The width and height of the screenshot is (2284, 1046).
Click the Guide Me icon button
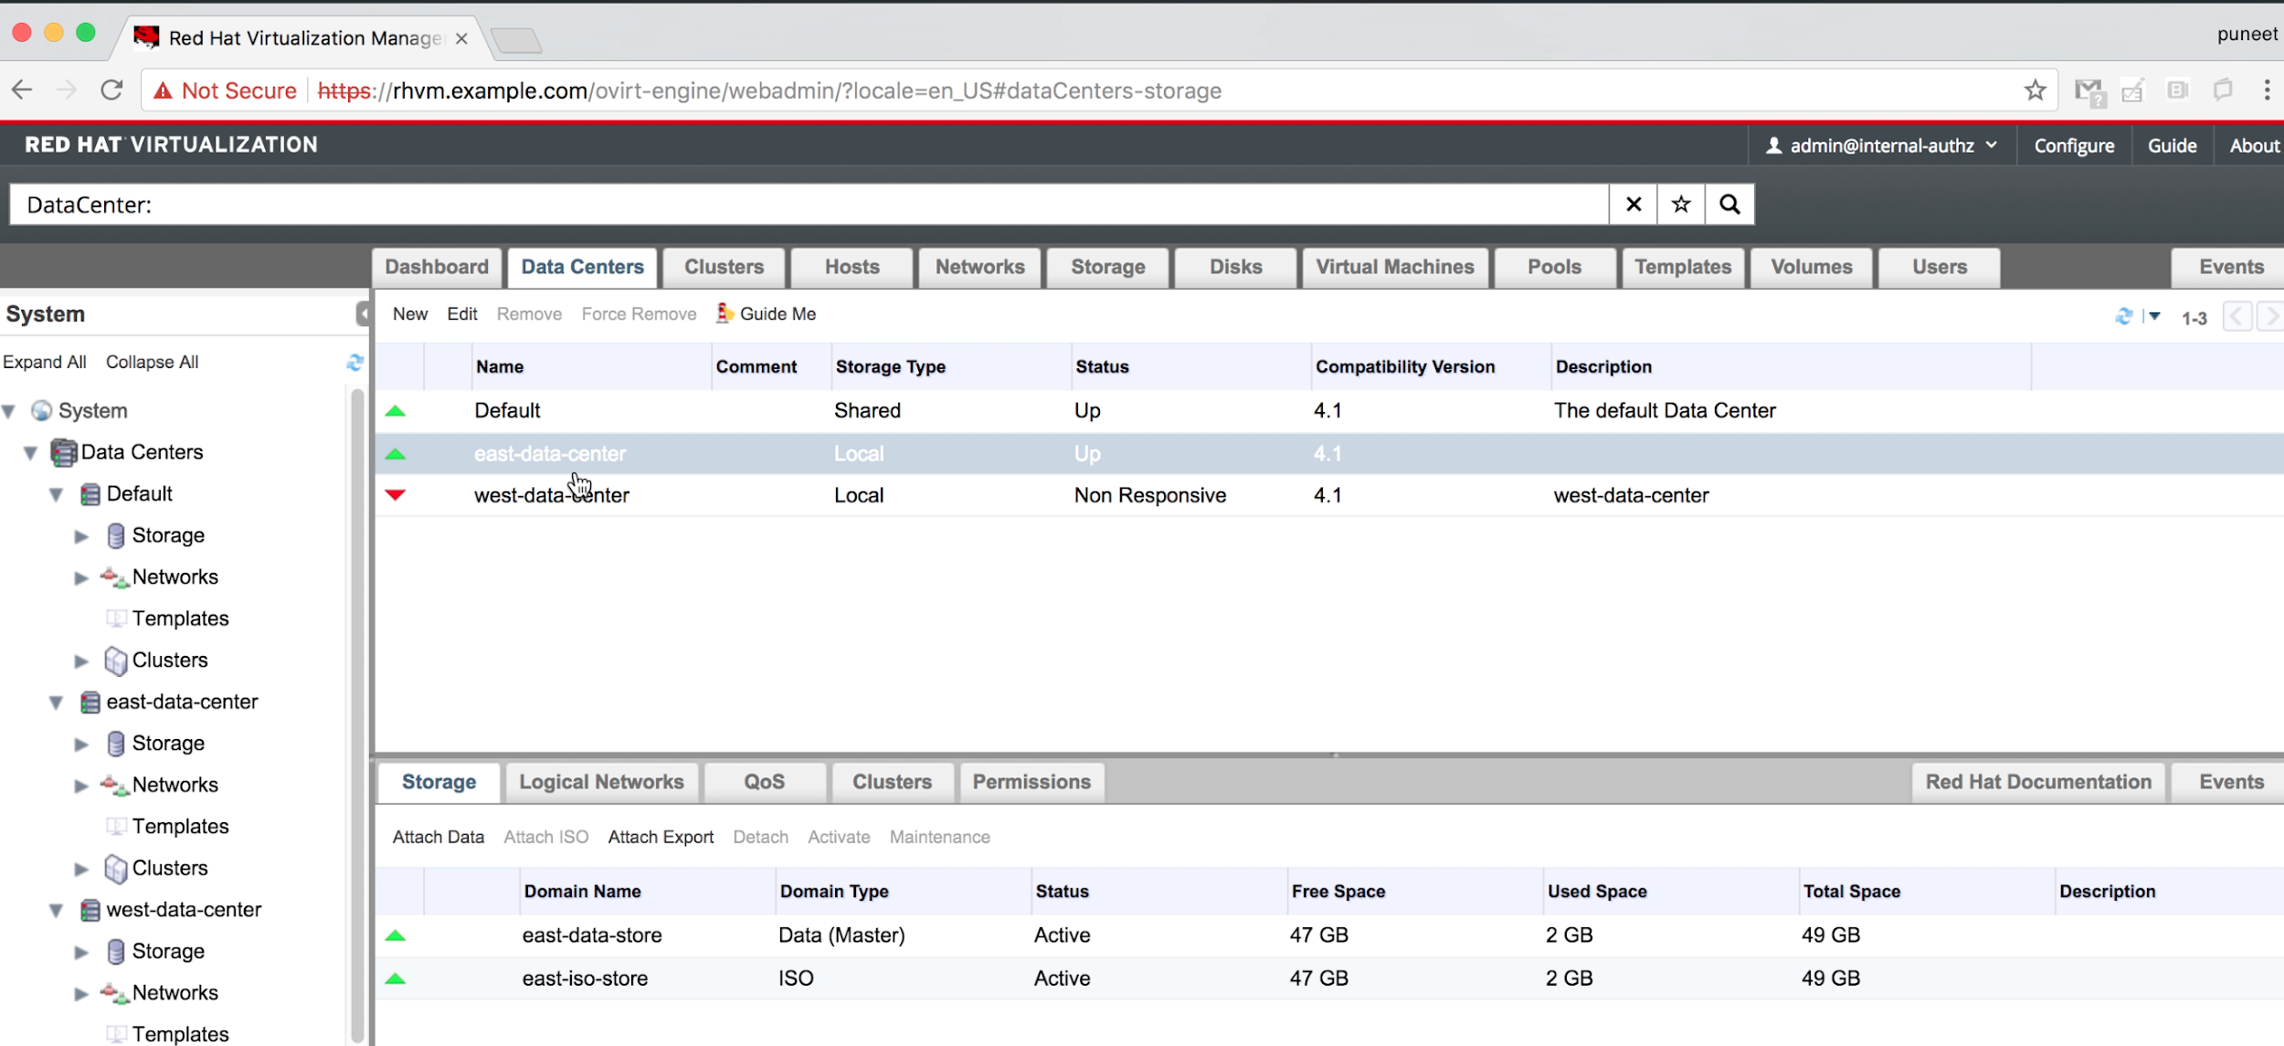pos(724,313)
